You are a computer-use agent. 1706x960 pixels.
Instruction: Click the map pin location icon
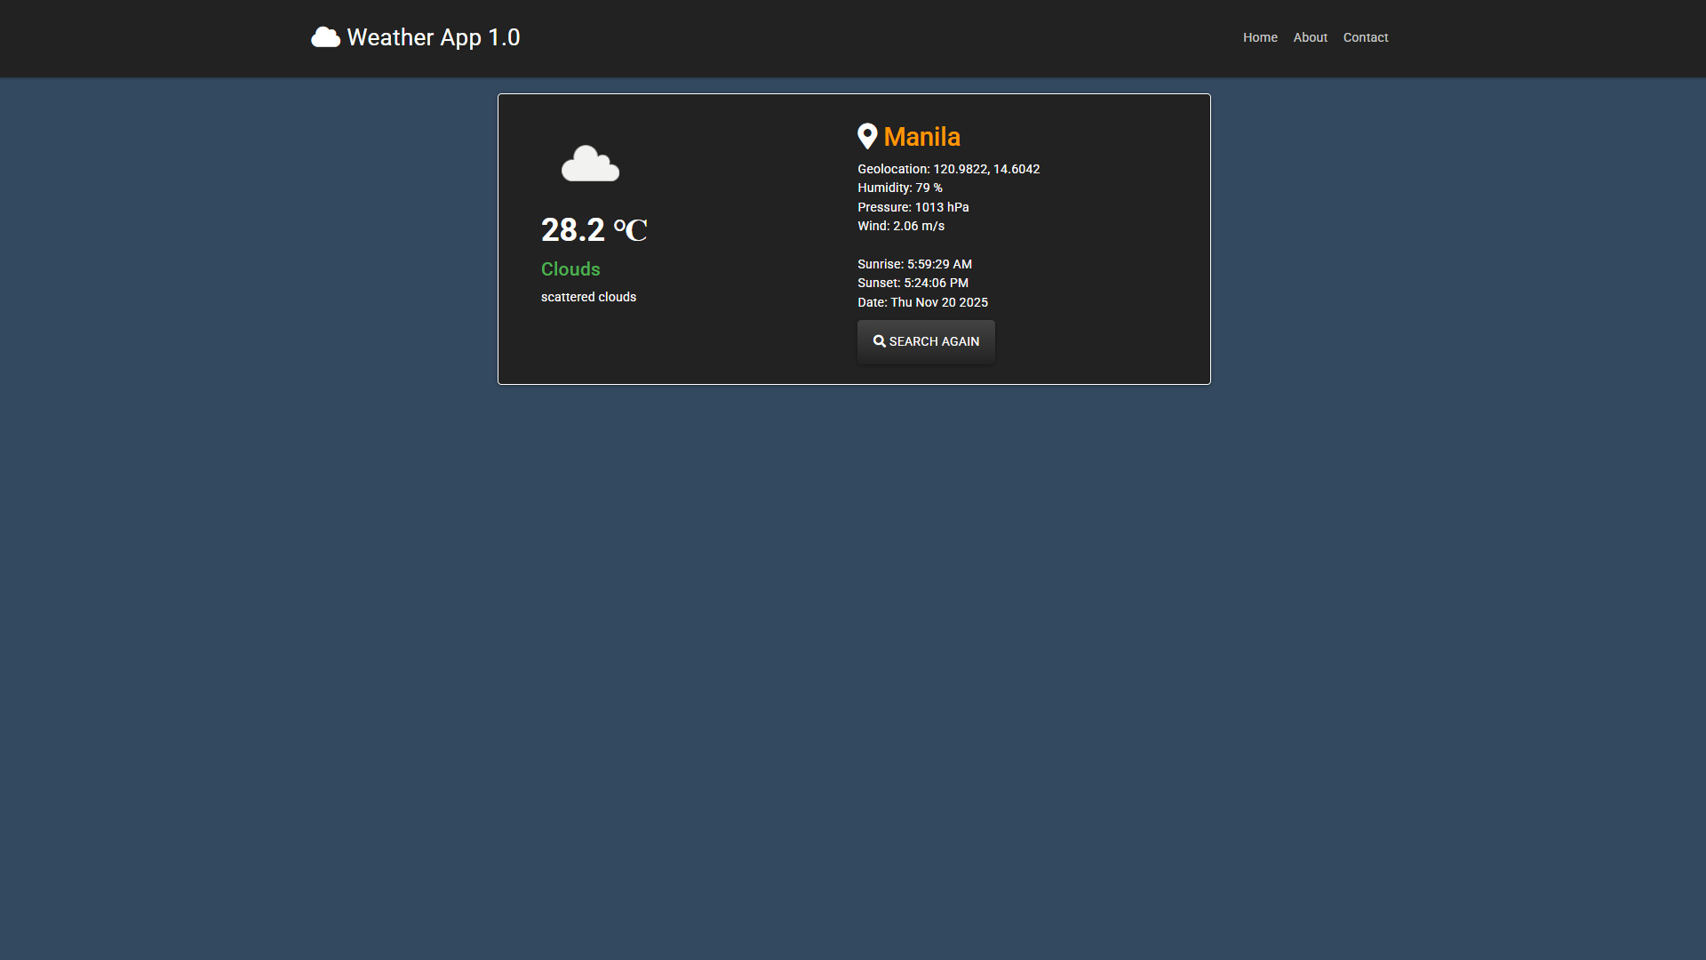(x=867, y=136)
